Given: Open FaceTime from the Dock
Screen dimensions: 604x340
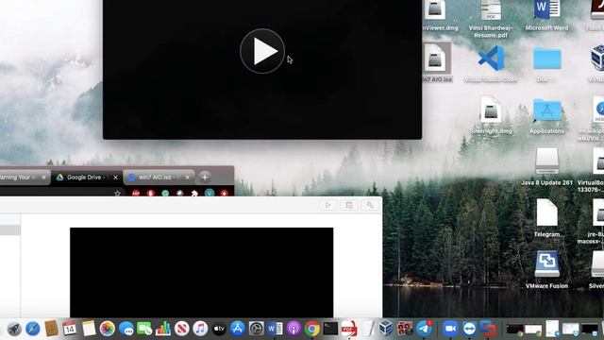Looking at the screenshot, I should pyautogui.click(x=144, y=329).
